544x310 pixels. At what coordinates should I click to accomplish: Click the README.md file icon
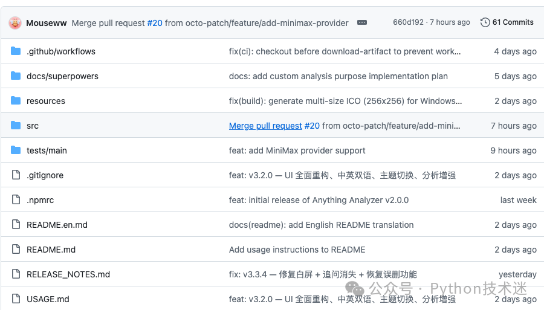16,249
